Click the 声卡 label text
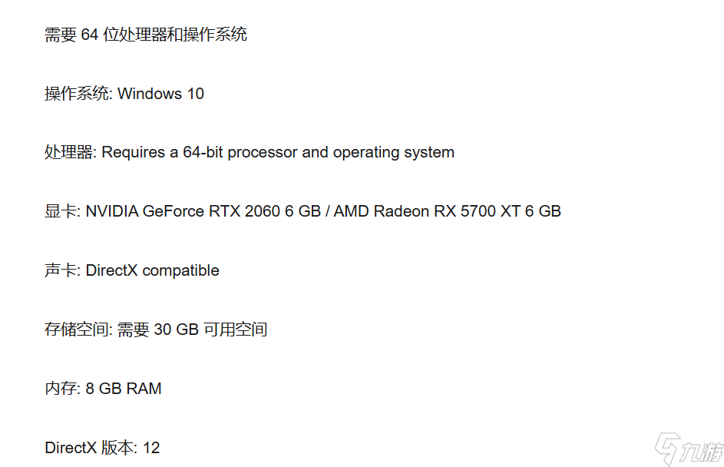Screen dimensions: 724x467 coord(61,270)
